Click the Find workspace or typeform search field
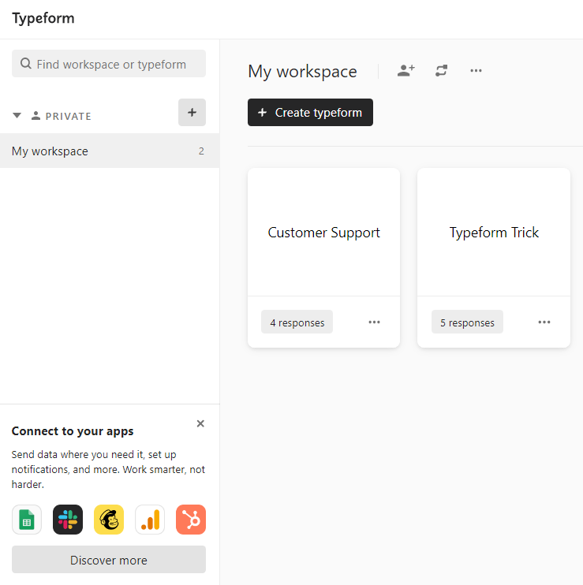This screenshot has height=585, width=583. 109,64
